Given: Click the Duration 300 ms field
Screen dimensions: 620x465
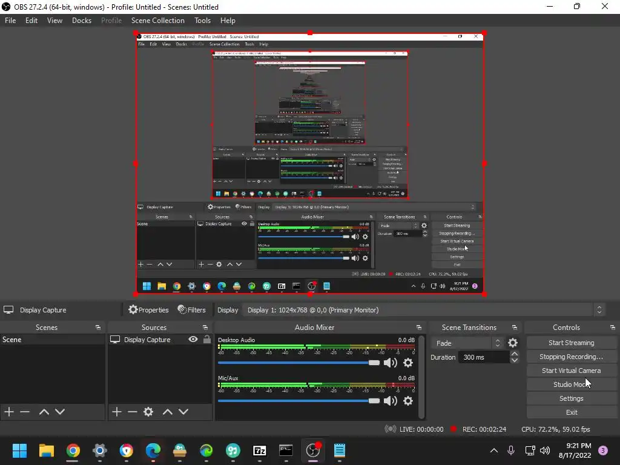Looking at the screenshot, I should [x=484, y=357].
